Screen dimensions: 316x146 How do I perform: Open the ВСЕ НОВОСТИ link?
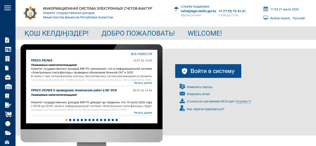[141, 54]
